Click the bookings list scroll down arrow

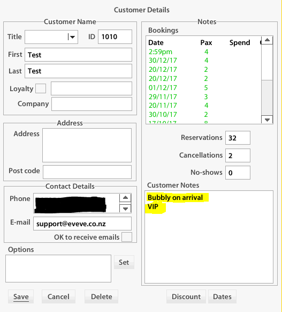click(x=267, y=120)
